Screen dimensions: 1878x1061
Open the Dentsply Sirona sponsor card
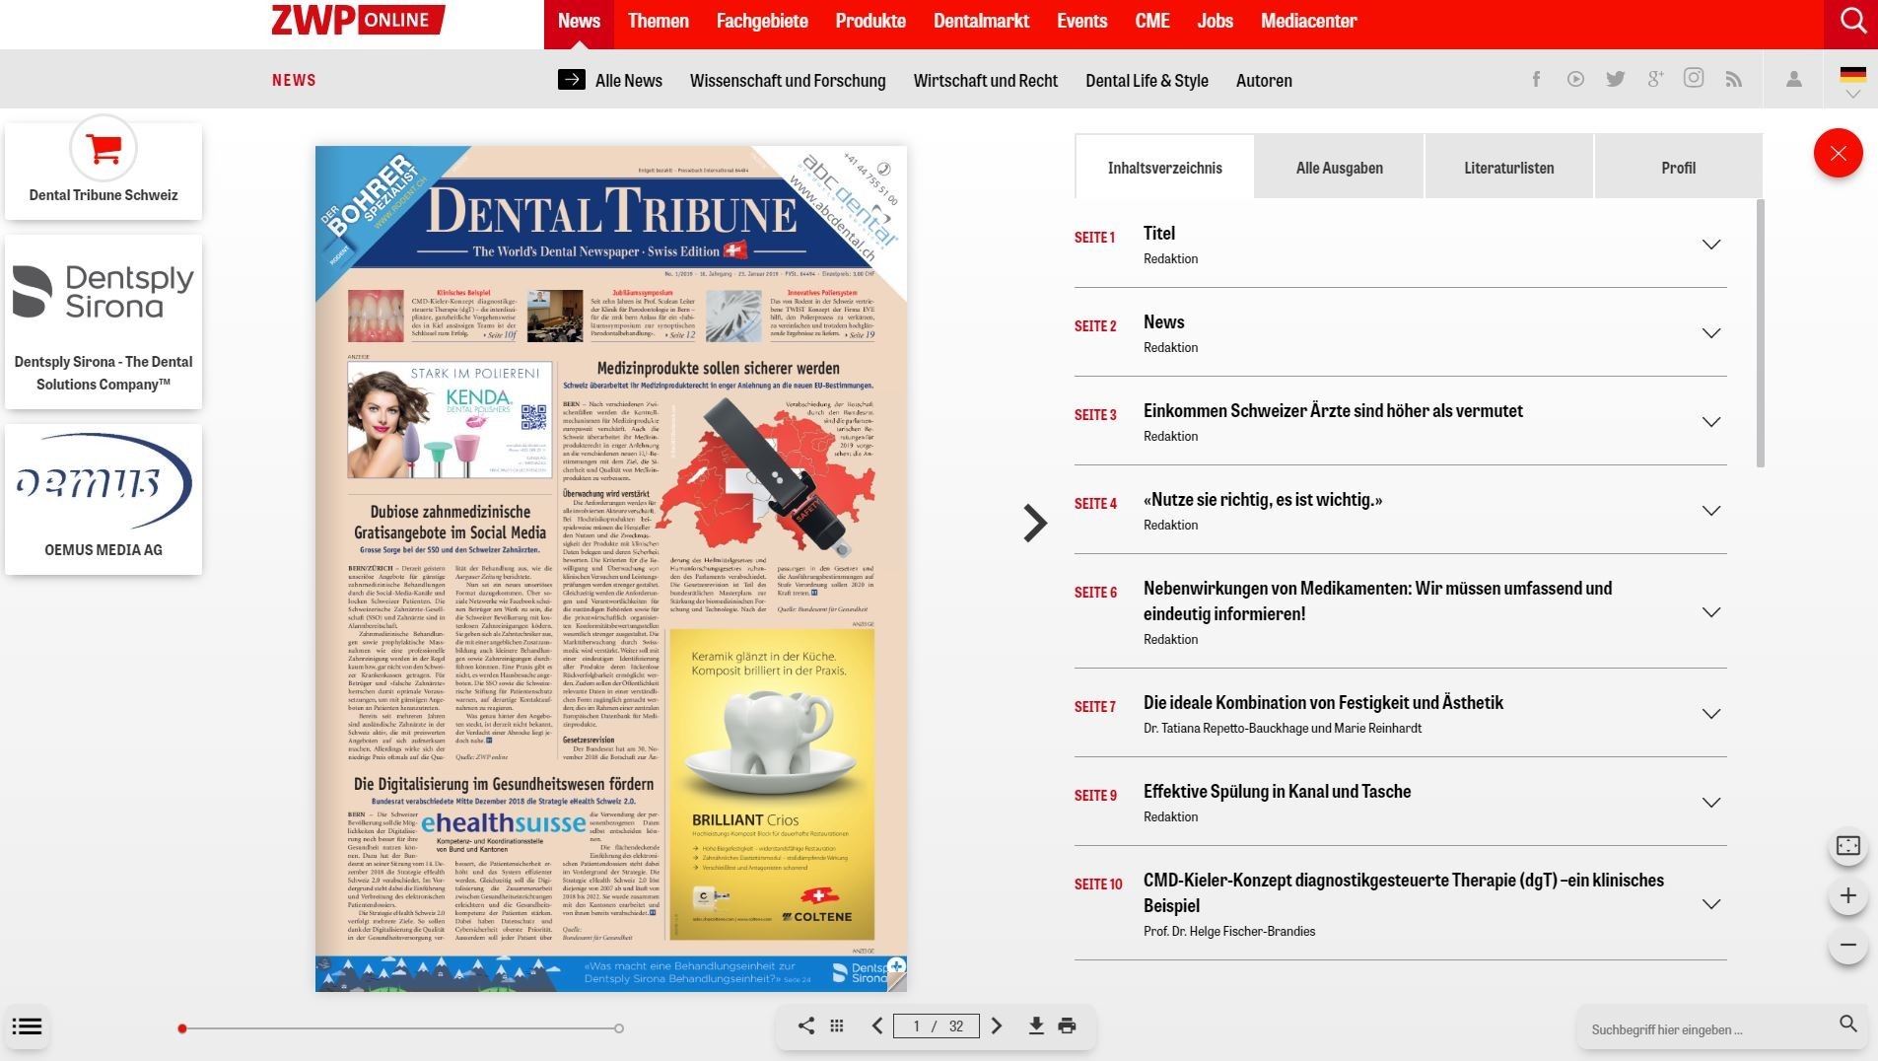(x=104, y=321)
